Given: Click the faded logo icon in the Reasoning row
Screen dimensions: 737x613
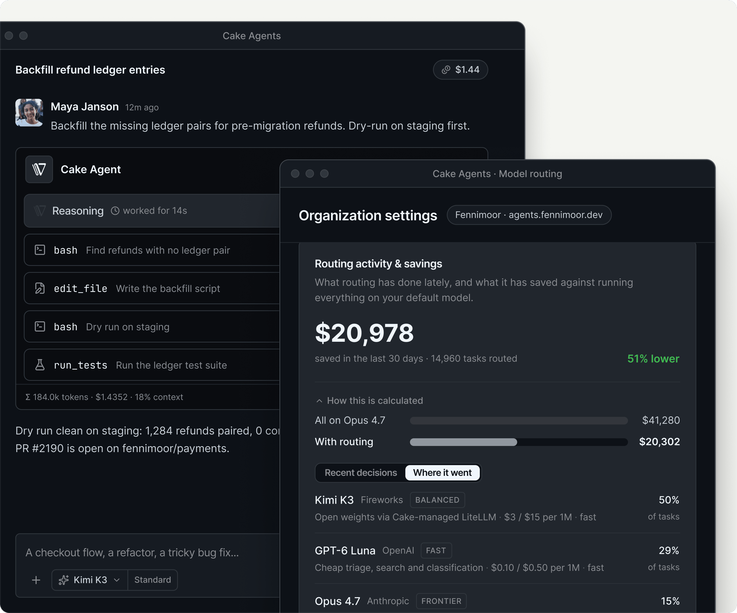Looking at the screenshot, I should [39, 211].
